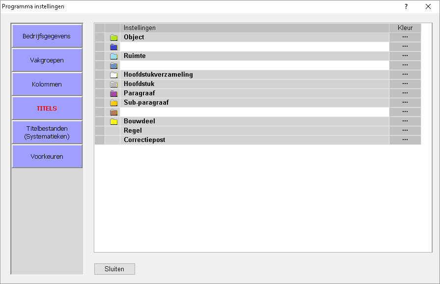Click the white Hoofdstukverzameling folder icon

pos(113,75)
